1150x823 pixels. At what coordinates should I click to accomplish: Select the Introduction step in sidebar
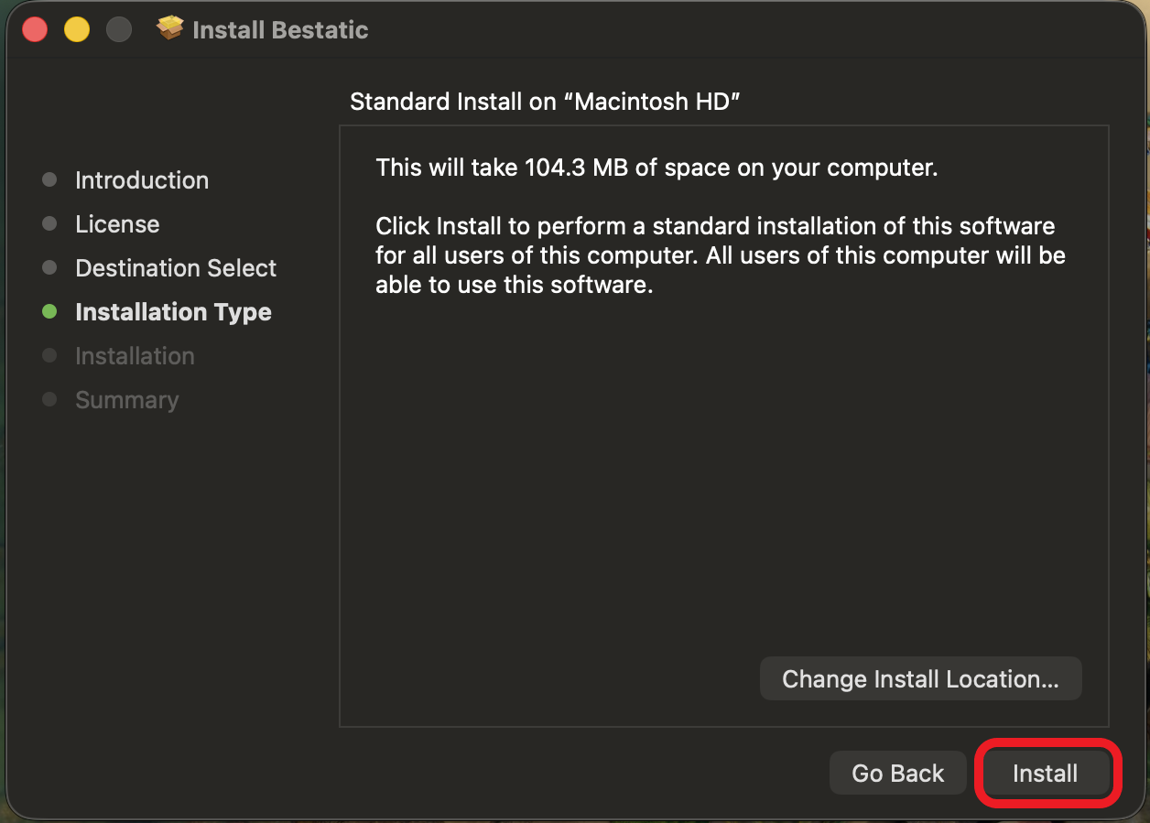141,180
